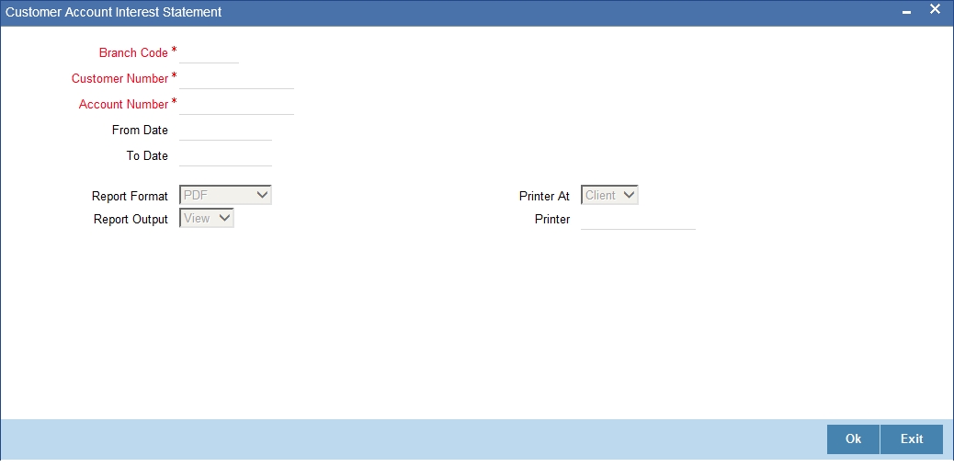This screenshot has width=954, height=467.
Task: Minimize the Customer Account Interest Statement window
Action: coord(906,12)
